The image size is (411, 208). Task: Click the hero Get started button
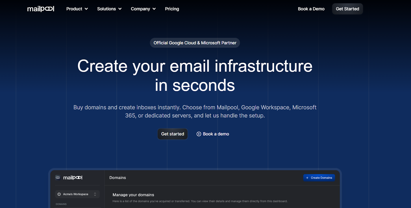point(173,134)
